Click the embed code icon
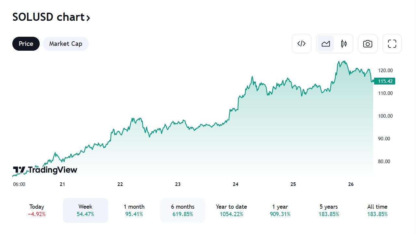The image size is (416, 234). coord(302,44)
